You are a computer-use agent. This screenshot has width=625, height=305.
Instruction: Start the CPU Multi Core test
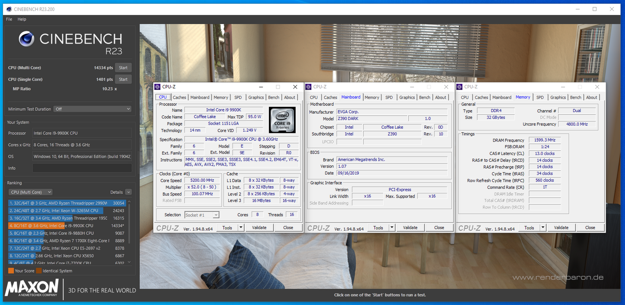[123, 68]
